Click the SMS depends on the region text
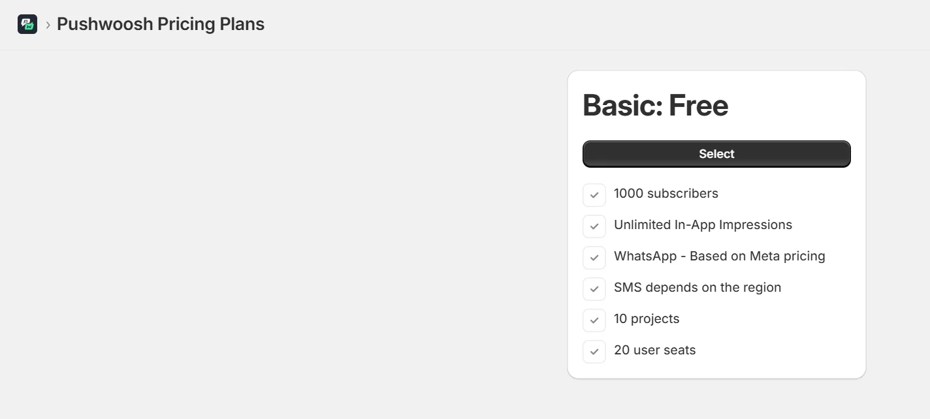Screen dimensions: 930x419 697,288
